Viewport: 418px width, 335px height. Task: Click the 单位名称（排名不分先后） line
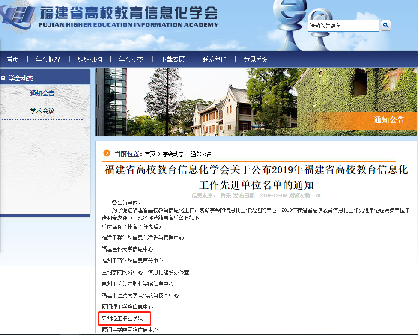[x=131, y=227]
